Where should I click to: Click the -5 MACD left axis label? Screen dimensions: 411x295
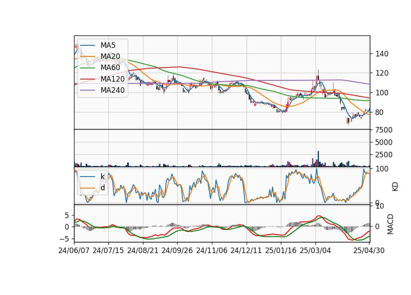click(x=64, y=239)
